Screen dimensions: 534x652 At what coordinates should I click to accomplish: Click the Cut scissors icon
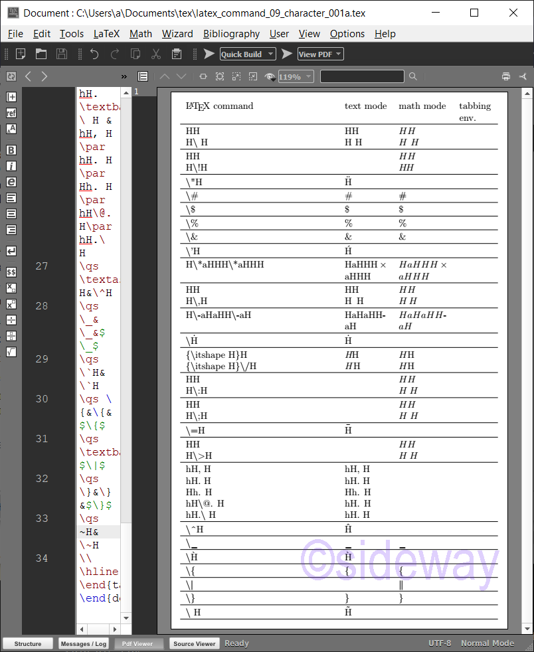click(156, 54)
